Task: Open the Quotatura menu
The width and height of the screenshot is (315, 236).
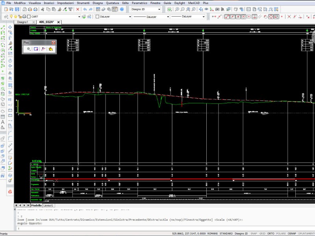Action: (x=112, y=3)
